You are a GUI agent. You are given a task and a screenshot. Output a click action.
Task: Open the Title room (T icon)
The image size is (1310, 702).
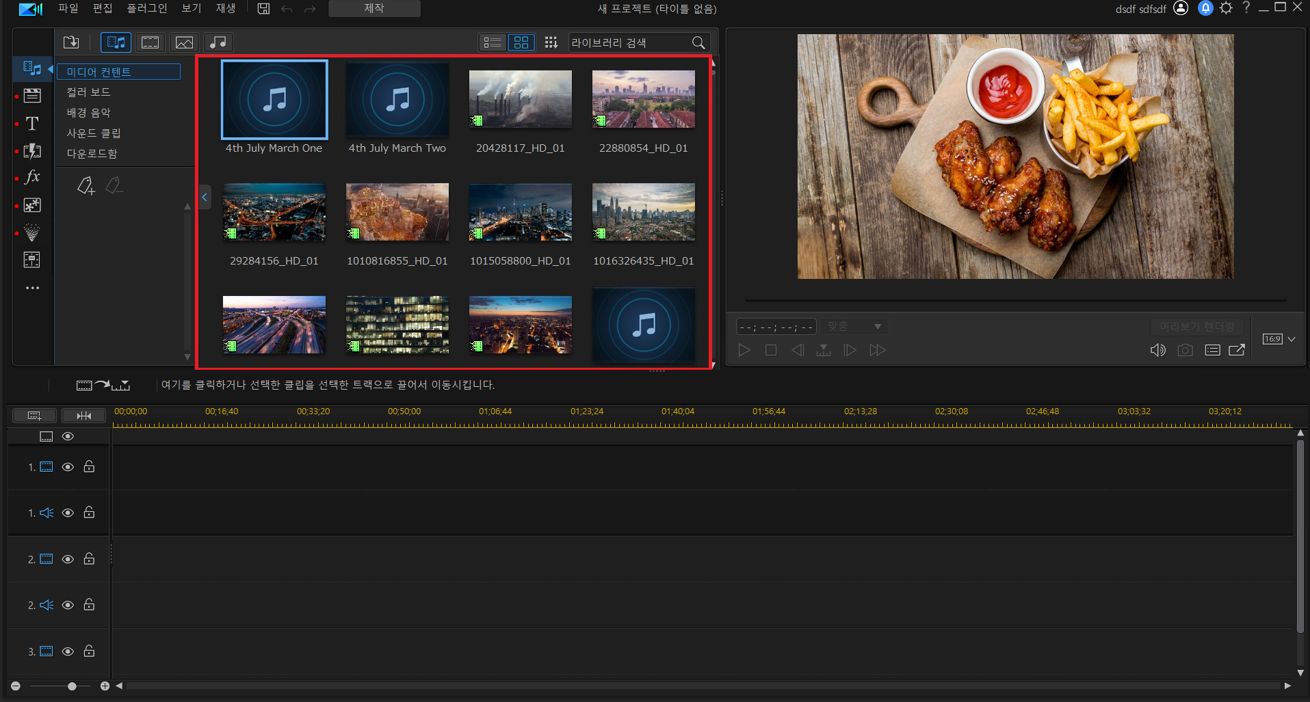(x=32, y=124)
